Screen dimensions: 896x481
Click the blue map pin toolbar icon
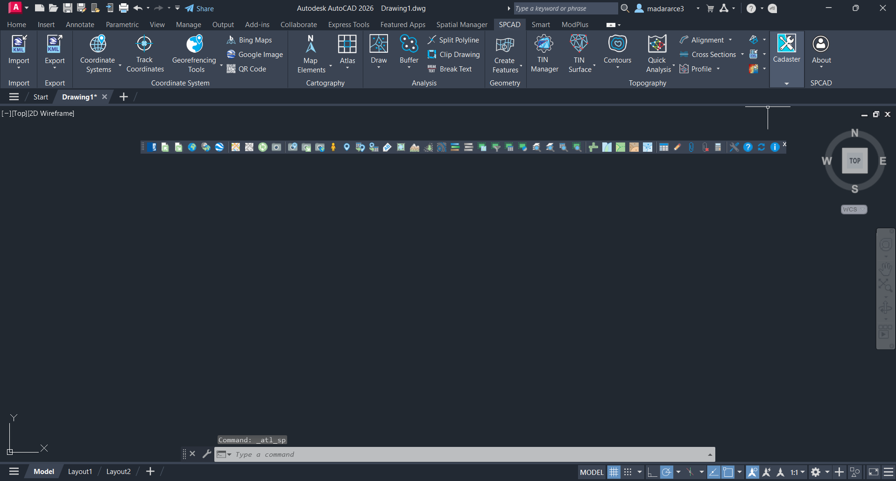click(x=346, y=148)
